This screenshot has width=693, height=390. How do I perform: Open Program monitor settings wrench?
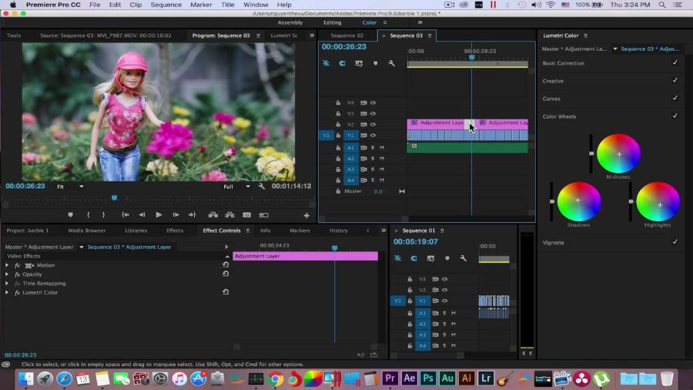(x=262, y=187)
